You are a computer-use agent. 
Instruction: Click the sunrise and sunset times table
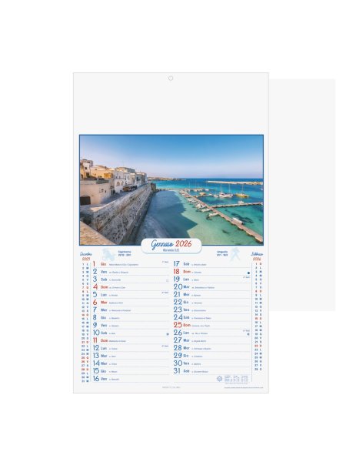[x=236, y=379]
